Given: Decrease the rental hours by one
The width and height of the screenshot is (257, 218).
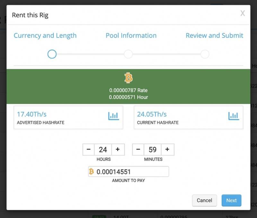Looking at the screenshot, I should pyautogui.click(x=89, y=149).
